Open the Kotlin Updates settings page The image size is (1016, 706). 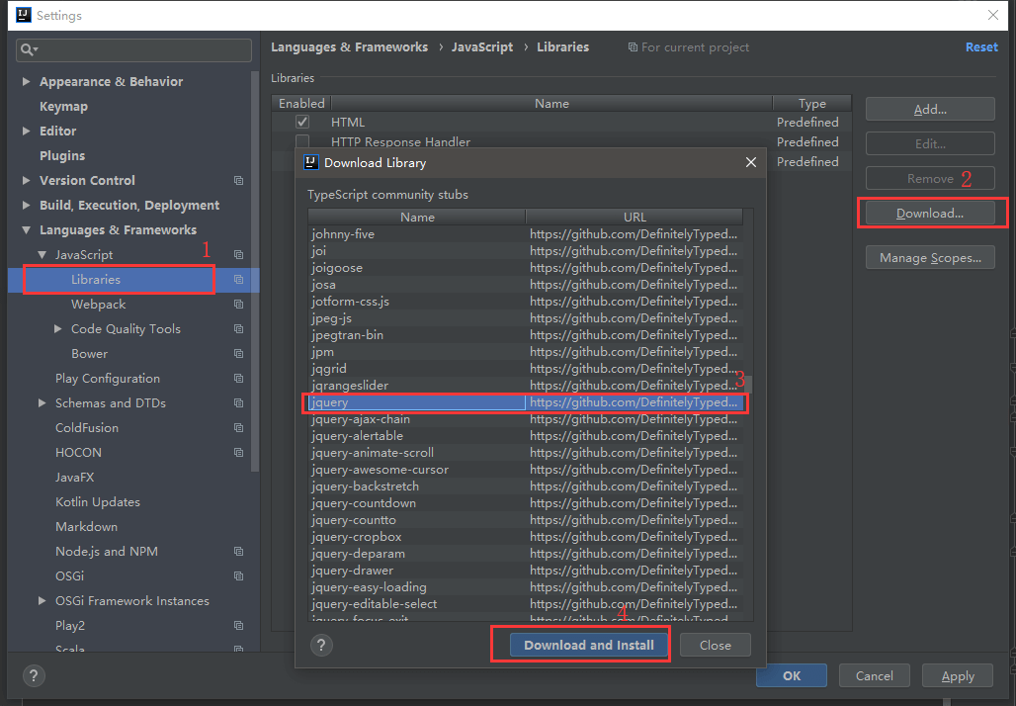[x=97, y=501]
